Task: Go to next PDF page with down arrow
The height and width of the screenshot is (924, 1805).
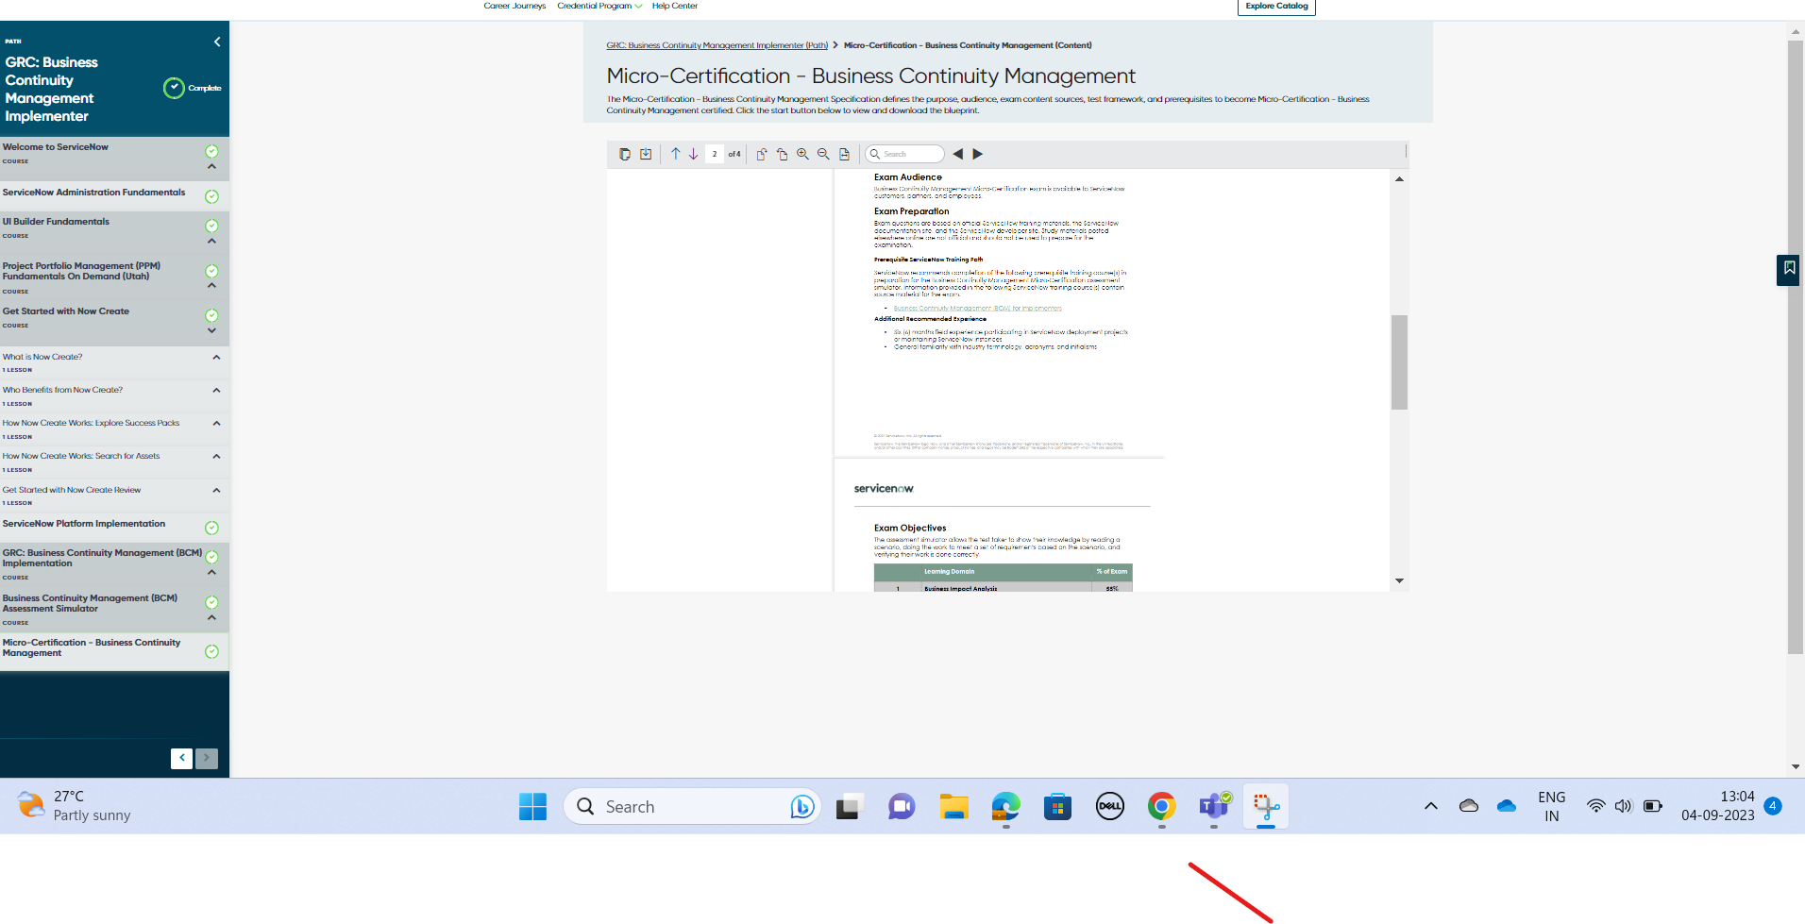Action: 693,154
